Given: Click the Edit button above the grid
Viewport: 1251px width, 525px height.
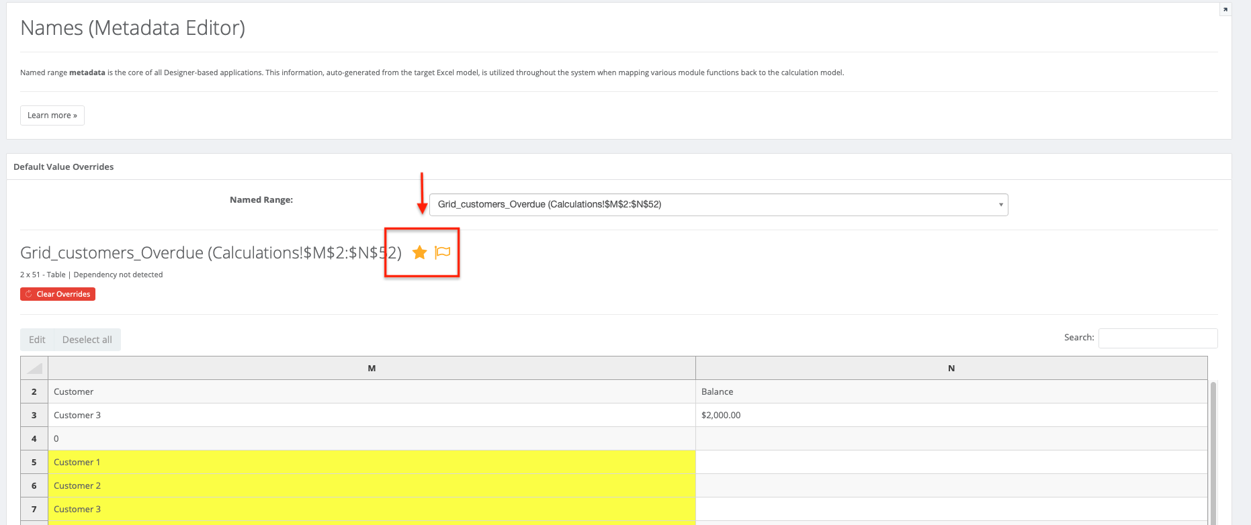Looking at the screenshot, I should tap(37, 340).
